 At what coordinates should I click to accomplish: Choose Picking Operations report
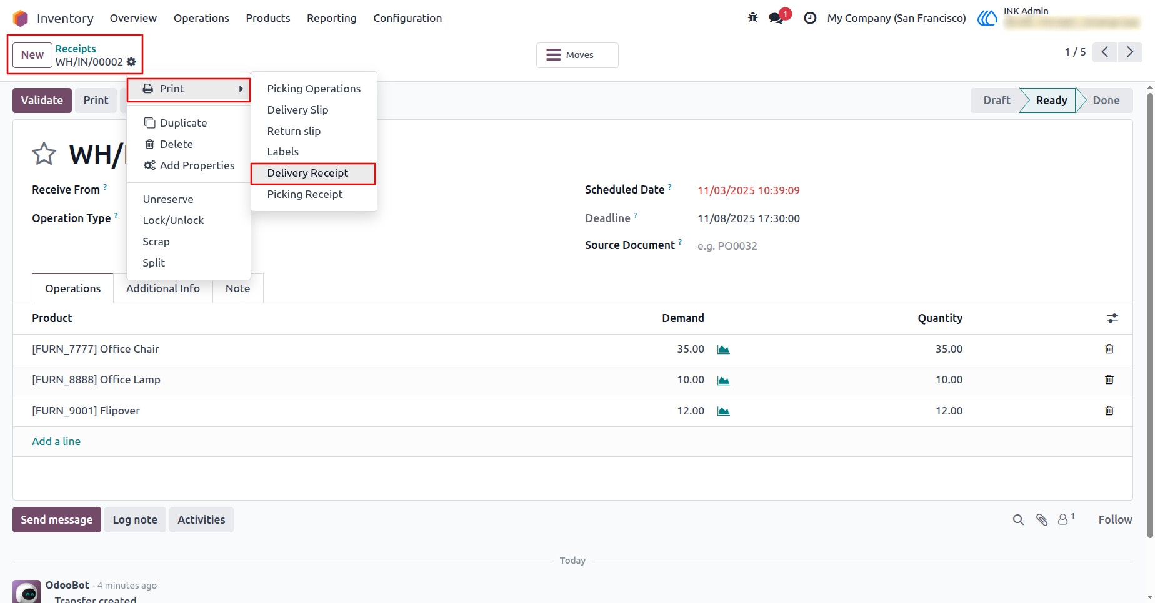pyautogui.click(x=314, y=89)
